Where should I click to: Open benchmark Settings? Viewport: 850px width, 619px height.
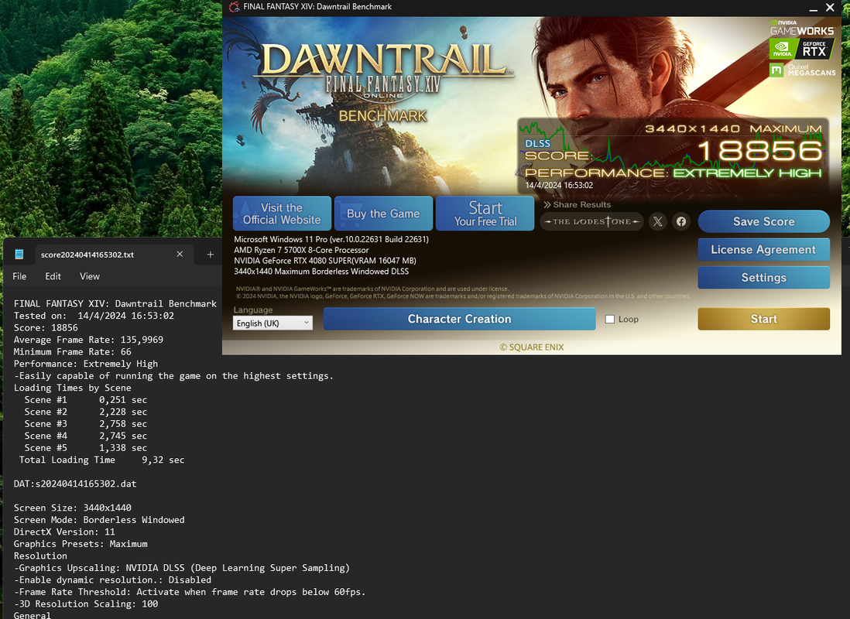tap(764, 278)
